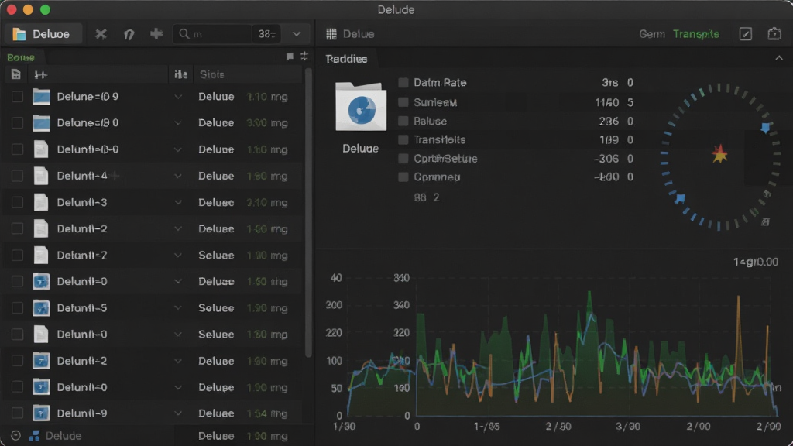The height and width of the screenshot is (446, 793).
Task: Click the small icon below dial right
Action: (x=766, y=221)
